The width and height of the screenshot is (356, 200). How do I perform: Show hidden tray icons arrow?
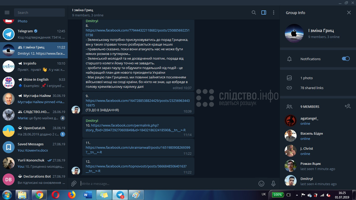coord(297,195)
